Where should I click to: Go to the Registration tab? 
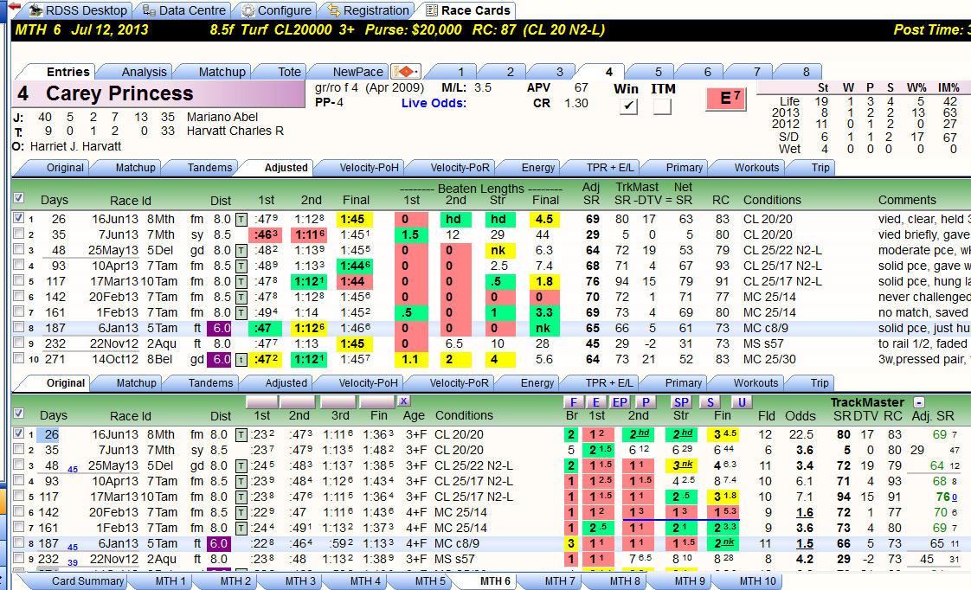(x=369, y=10)
